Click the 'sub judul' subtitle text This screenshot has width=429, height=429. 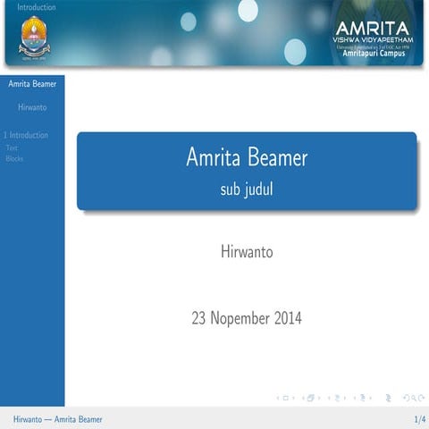pyautogui.click(x=247, y=189)
